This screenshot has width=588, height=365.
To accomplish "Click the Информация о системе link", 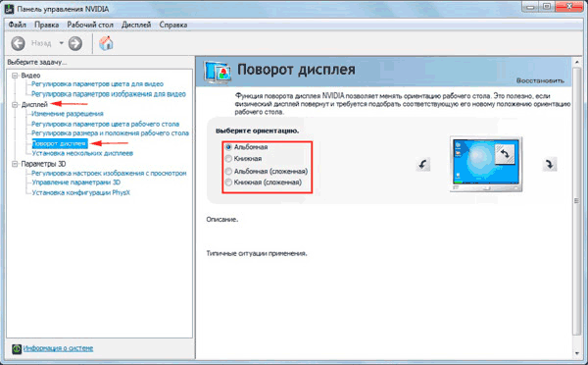I will (58, 348).
